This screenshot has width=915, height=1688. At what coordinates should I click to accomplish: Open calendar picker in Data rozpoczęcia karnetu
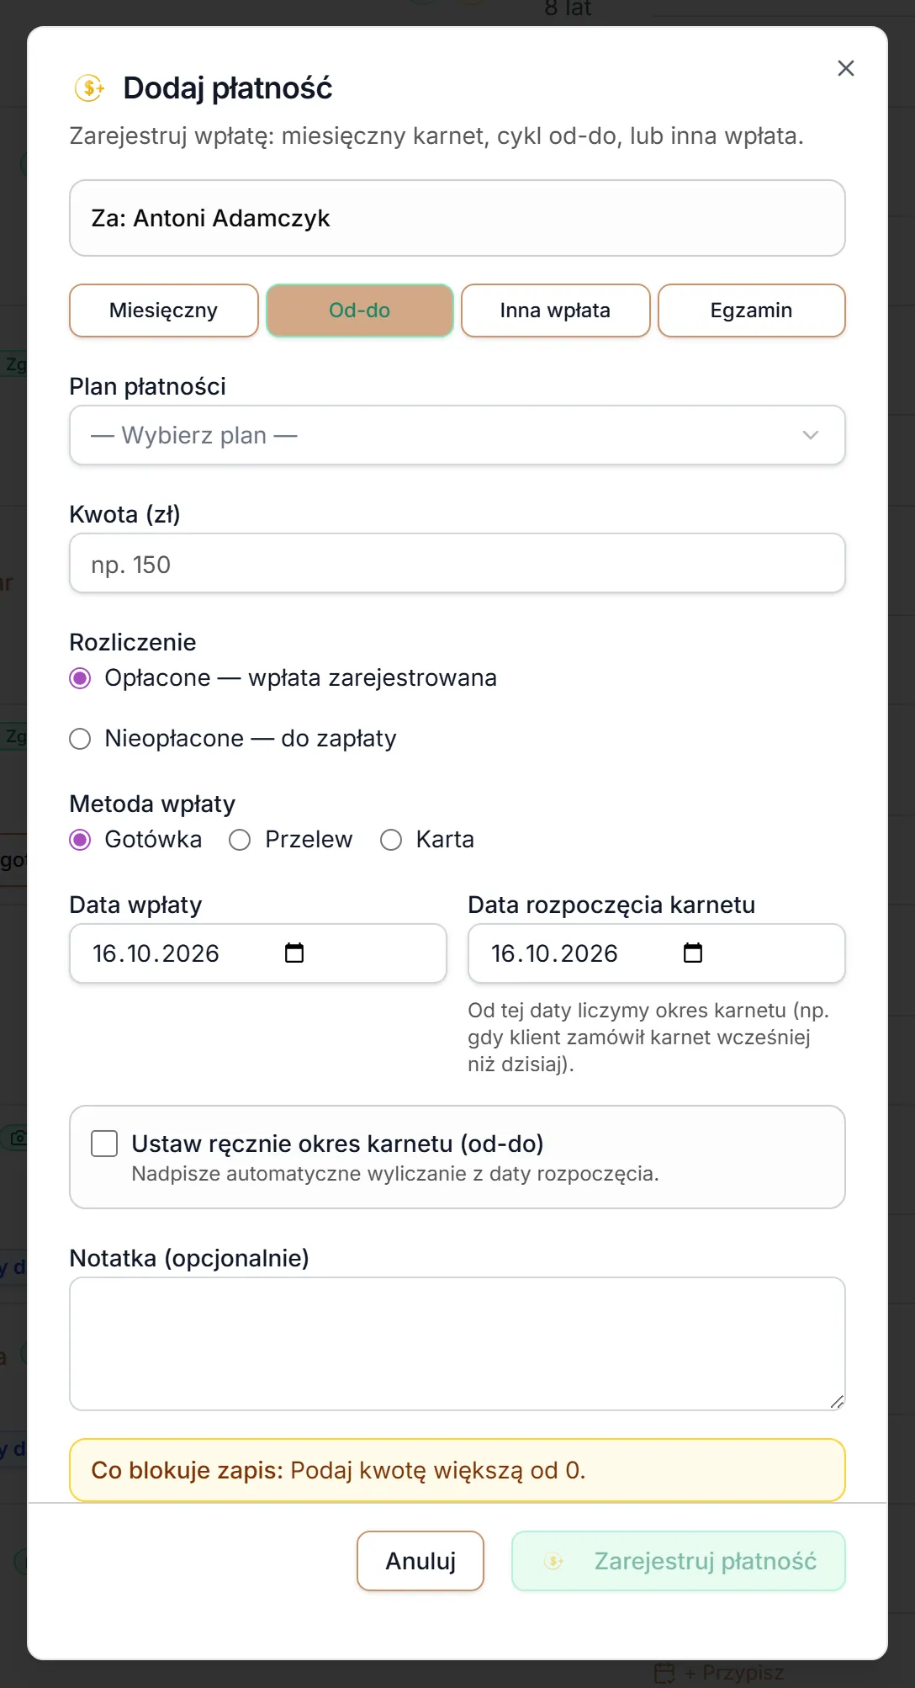point(693,953)
